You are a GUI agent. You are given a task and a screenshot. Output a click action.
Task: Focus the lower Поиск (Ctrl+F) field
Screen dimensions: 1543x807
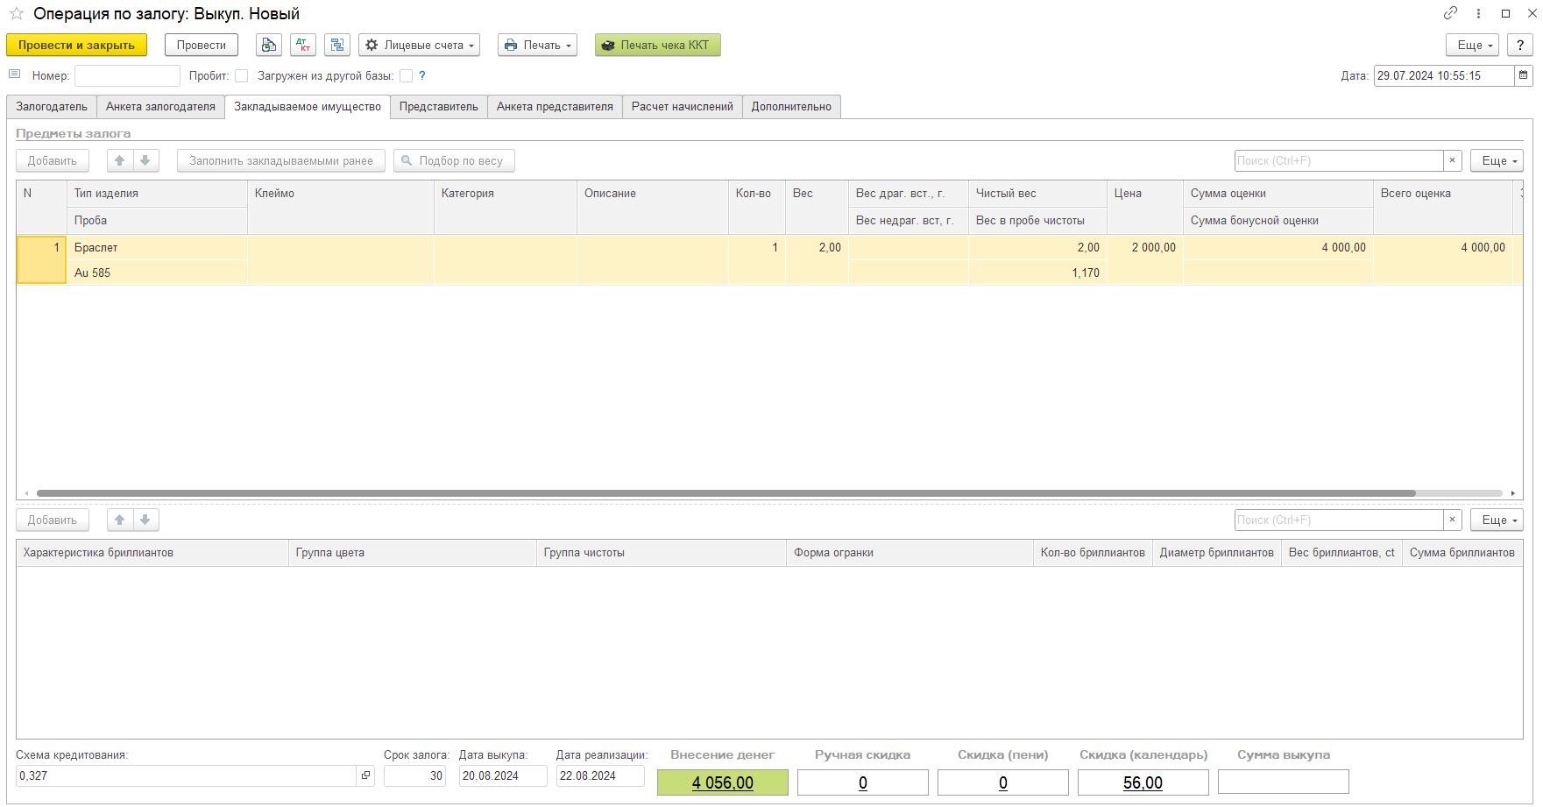1339,520
